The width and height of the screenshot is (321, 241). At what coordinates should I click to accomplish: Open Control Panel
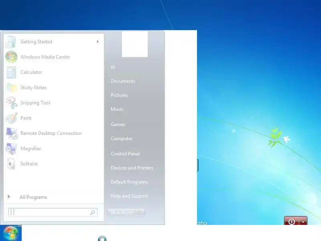pos(125,154)
